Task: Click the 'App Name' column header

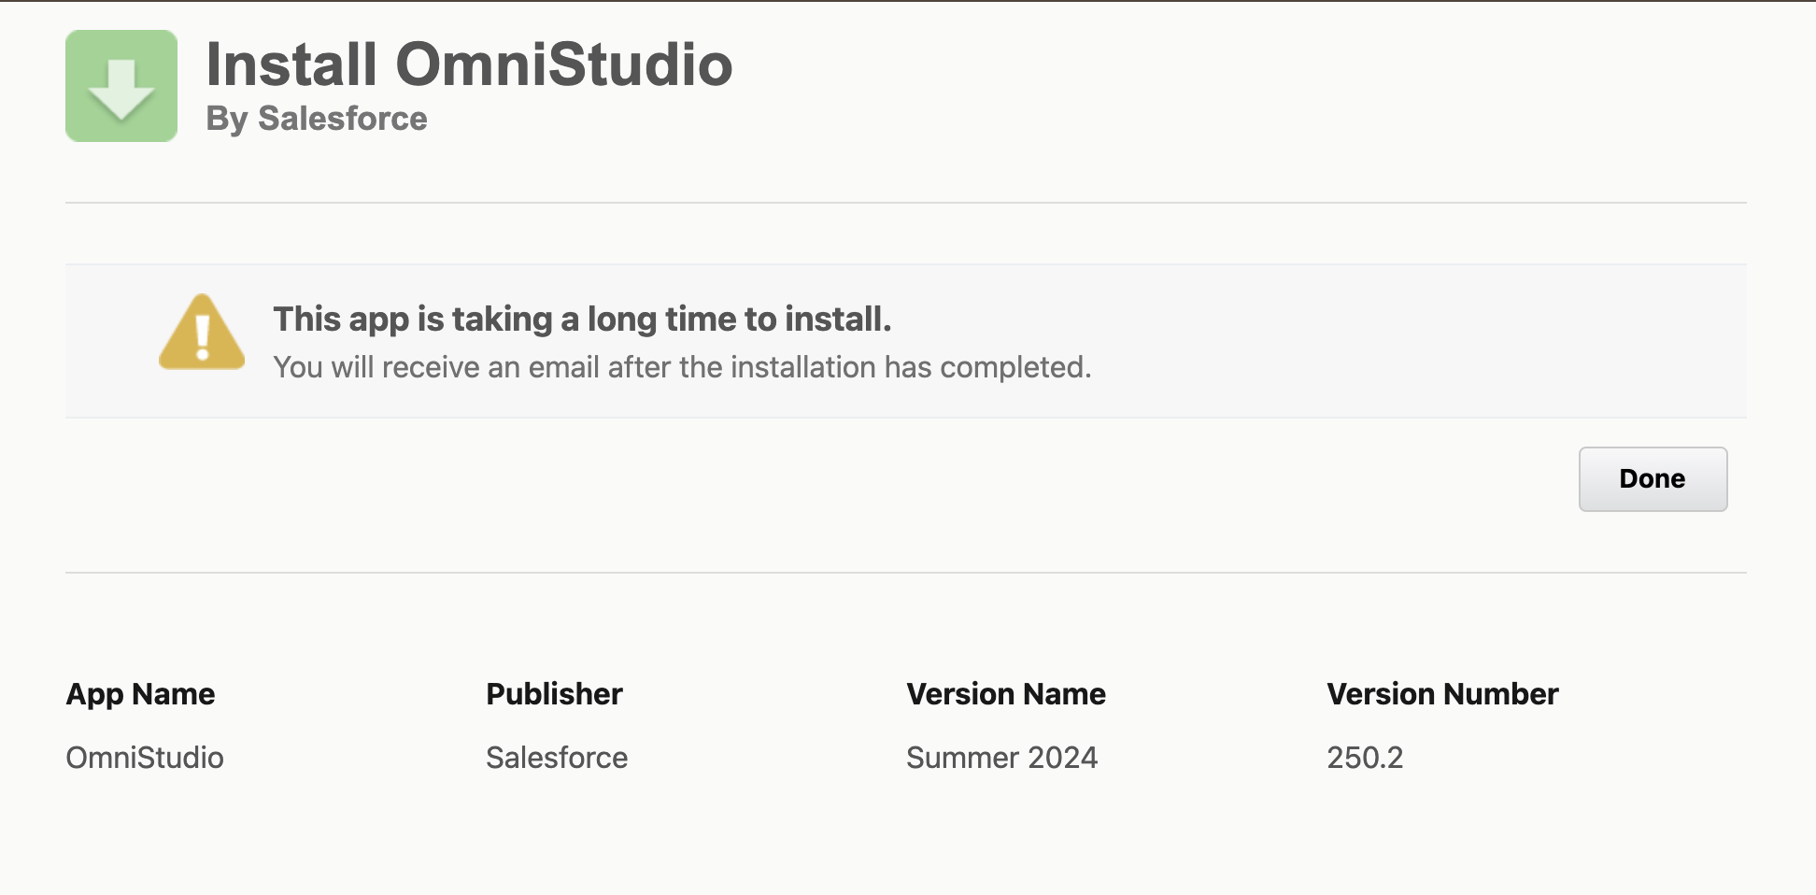Action: point(140,694)
